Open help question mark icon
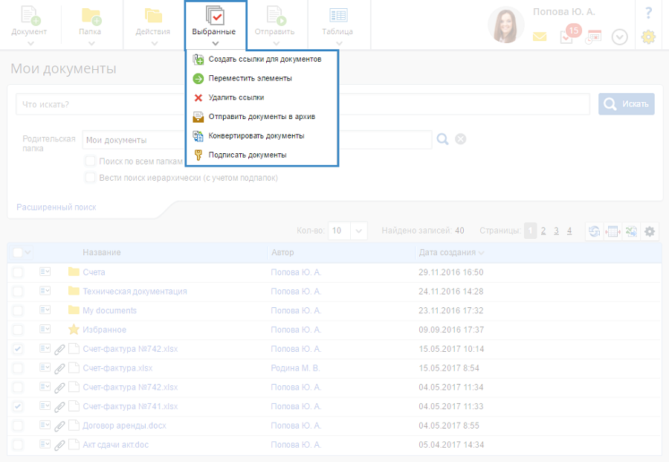The image size is (669, 462). click(x=648, y=13)
